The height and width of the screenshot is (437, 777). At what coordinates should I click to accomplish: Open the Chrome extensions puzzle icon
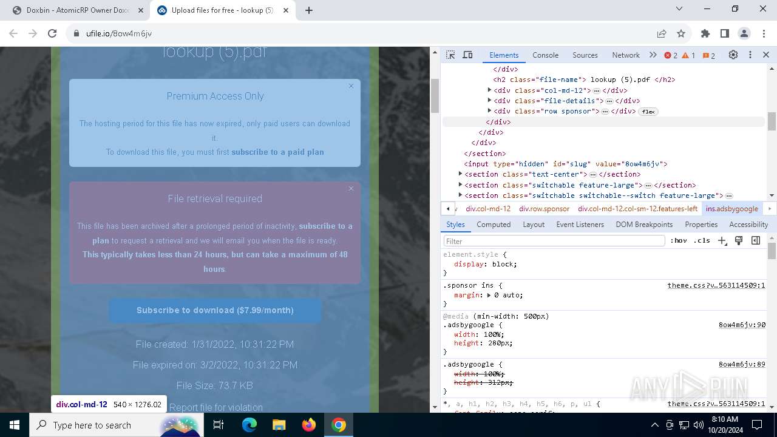tap(705, 33)
